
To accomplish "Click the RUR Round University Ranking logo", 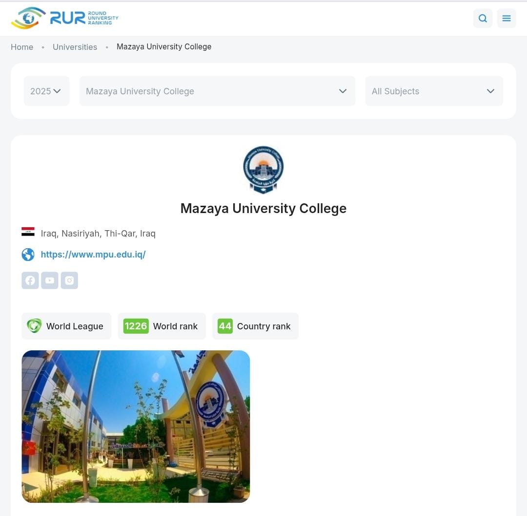I will tap(64, 18).
